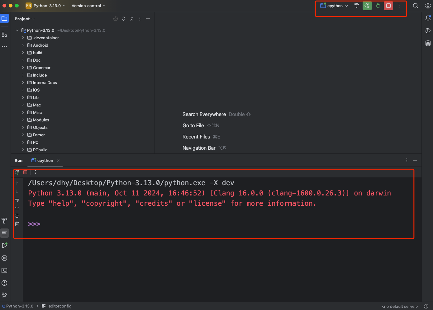This screenshot has width=433, height=310.
Task: Start debugging with the bug icon
Action: [x=378, y=6]
